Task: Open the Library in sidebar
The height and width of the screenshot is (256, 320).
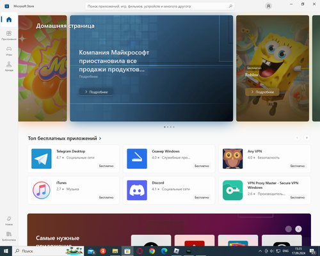Action: click(9, 236)
